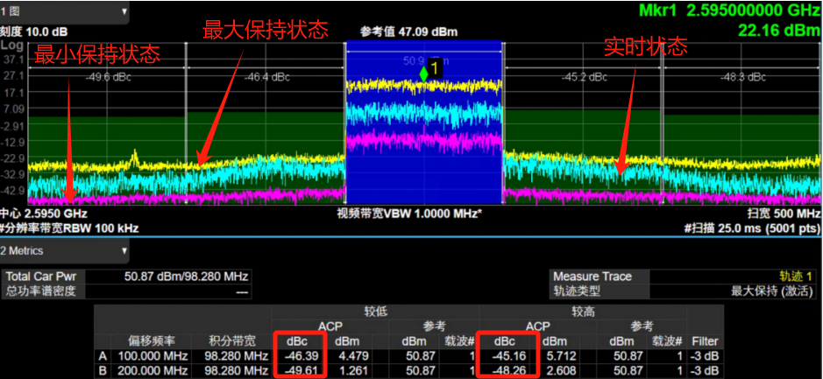This screenshot has width=823, height=379.
Task: Open the "1 图" window dropdown
Action: (65, 11)
